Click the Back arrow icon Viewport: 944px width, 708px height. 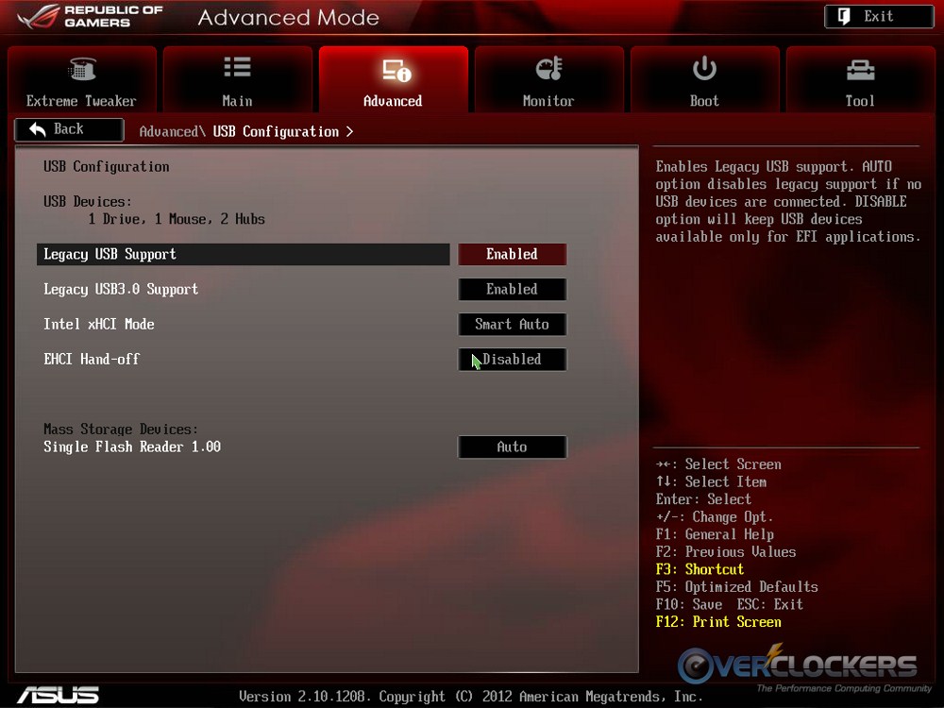[x=39, y=129]
